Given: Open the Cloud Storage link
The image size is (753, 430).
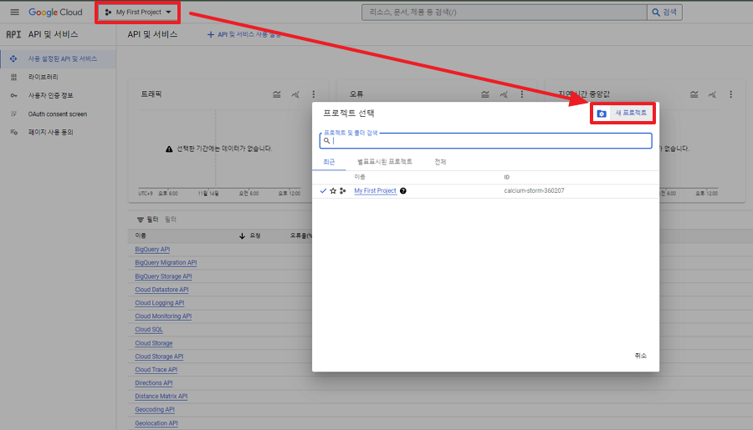Looking at the screenshot, I should 154,343.
